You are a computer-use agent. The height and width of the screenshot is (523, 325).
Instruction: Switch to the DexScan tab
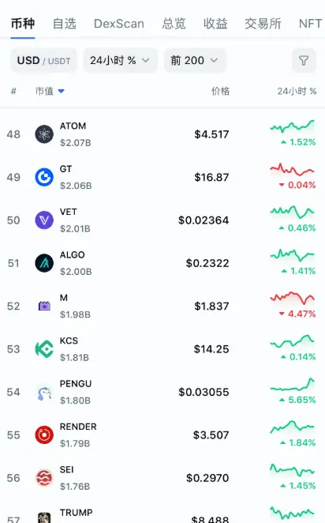119,24
